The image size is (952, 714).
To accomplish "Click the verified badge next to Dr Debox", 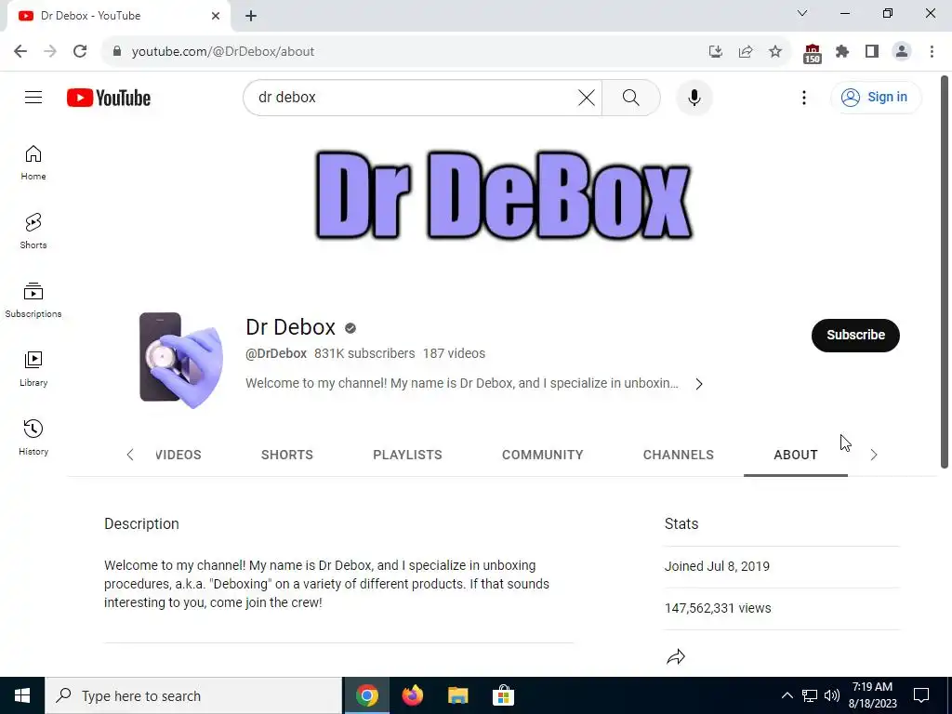I will 350,328.
